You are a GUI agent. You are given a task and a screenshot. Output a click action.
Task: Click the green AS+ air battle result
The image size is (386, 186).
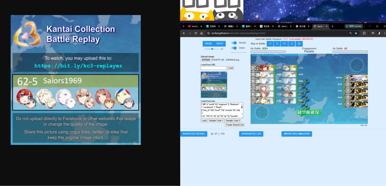coord(265,48)
